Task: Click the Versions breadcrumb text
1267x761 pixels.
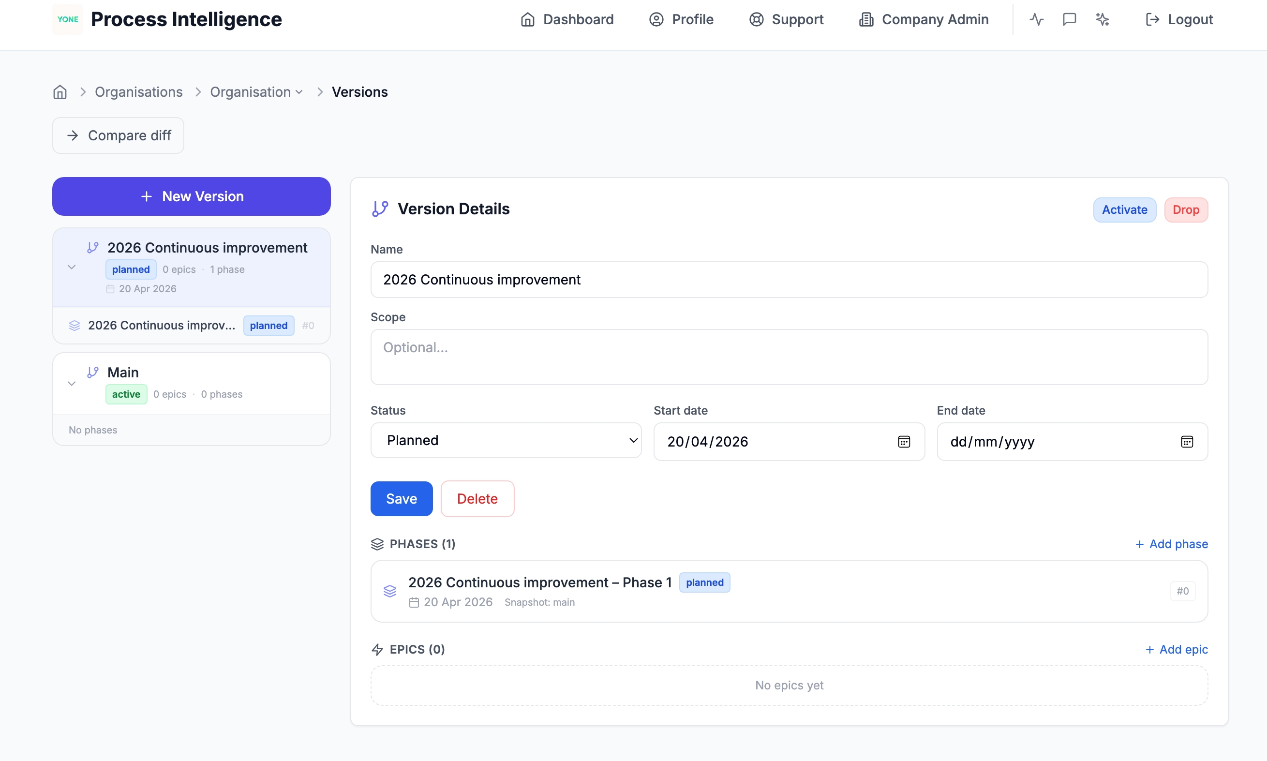Action: point(359,92)
